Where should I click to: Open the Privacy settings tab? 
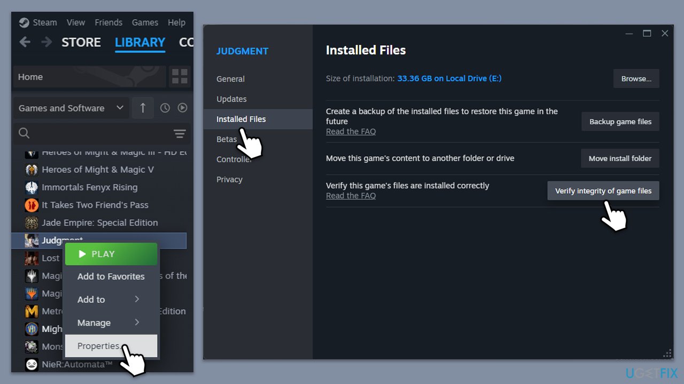[x=229, y=179]
